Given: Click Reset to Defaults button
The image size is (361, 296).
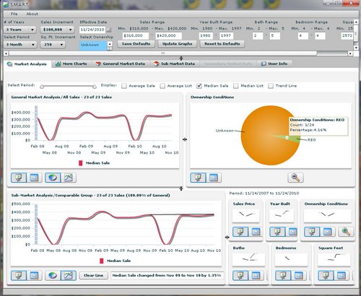Looking at the screenshot, I should click(x=222, y=44).
